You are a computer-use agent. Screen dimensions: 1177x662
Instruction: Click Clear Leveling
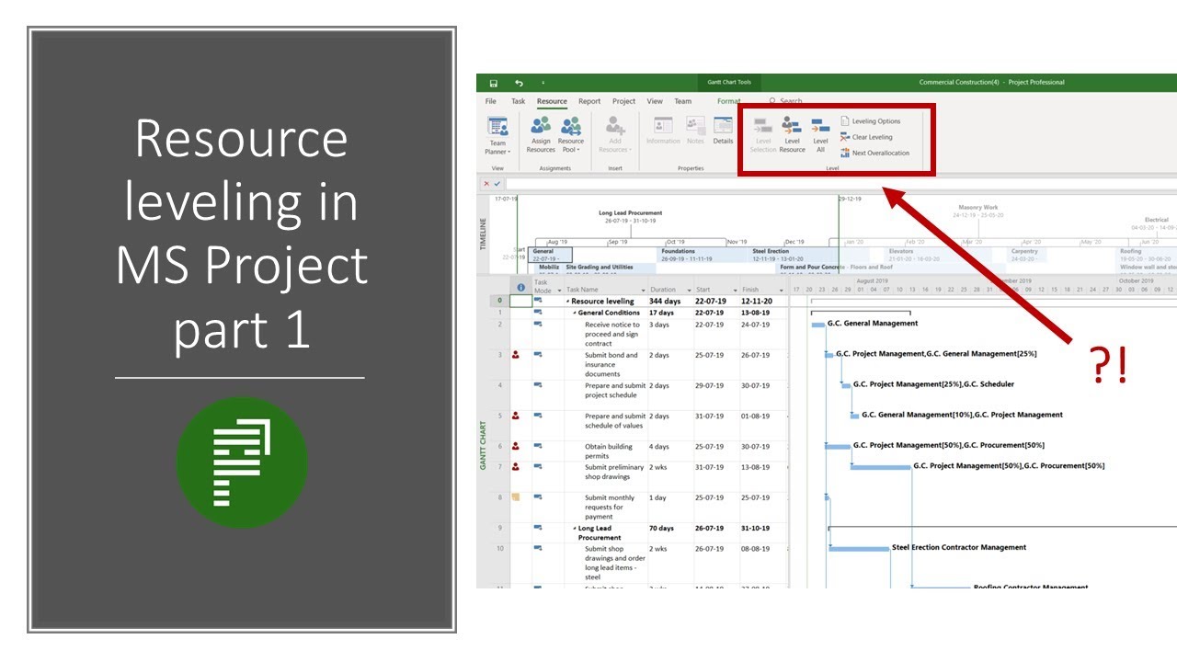click(x=866, y=137)
